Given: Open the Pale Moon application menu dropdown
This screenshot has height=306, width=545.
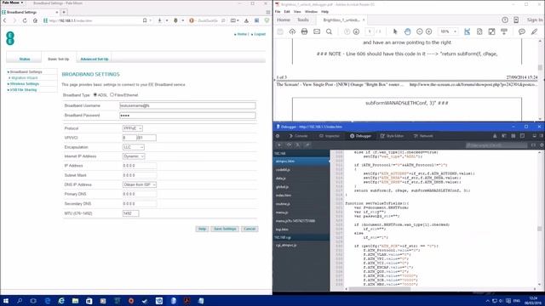Looking at the screenshot, I should 13,3.
